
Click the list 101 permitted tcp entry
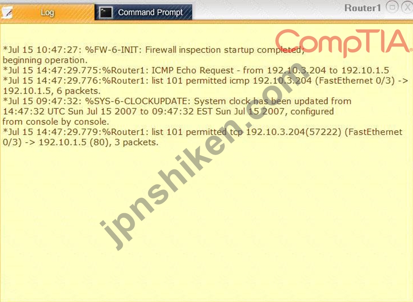pyautogui.click(x=202, y=137)
